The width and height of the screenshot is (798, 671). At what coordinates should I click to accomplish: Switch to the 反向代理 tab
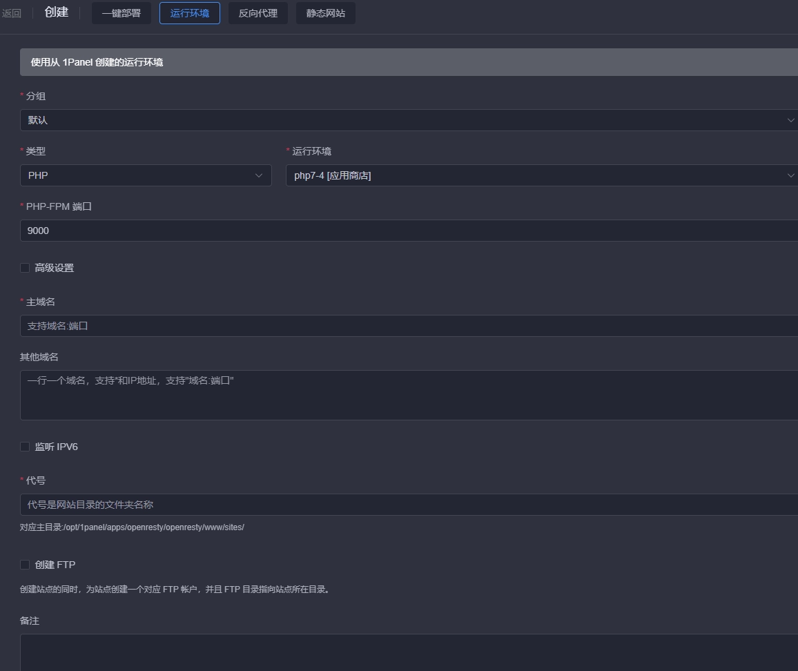coord(257,13)
